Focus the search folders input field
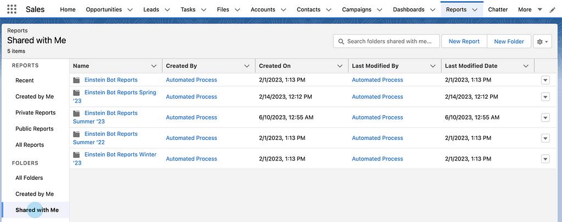Viewport: 562px width, 222px height. point(390,42)
